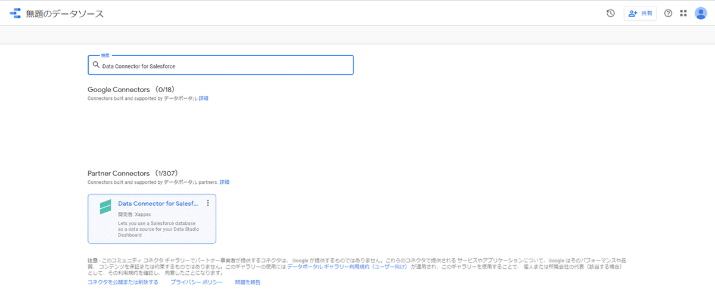Screen dimensions: 715x304
Task: Open Data Connector for Salesforce card title
Action: (x=158, y=203)
